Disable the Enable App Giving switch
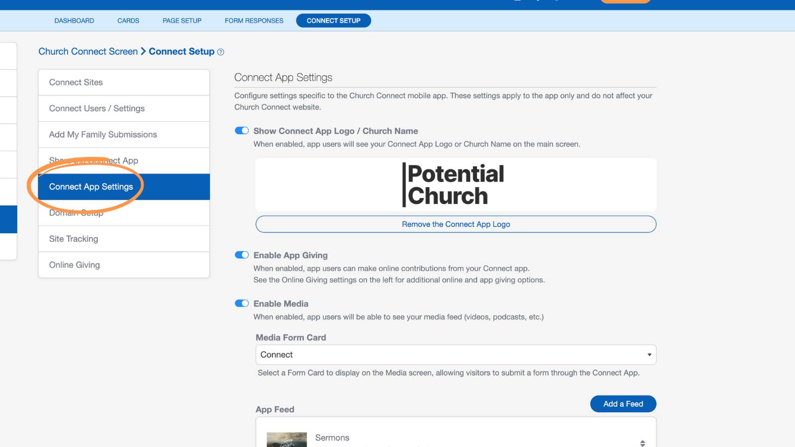 click(x=241, y=255)
